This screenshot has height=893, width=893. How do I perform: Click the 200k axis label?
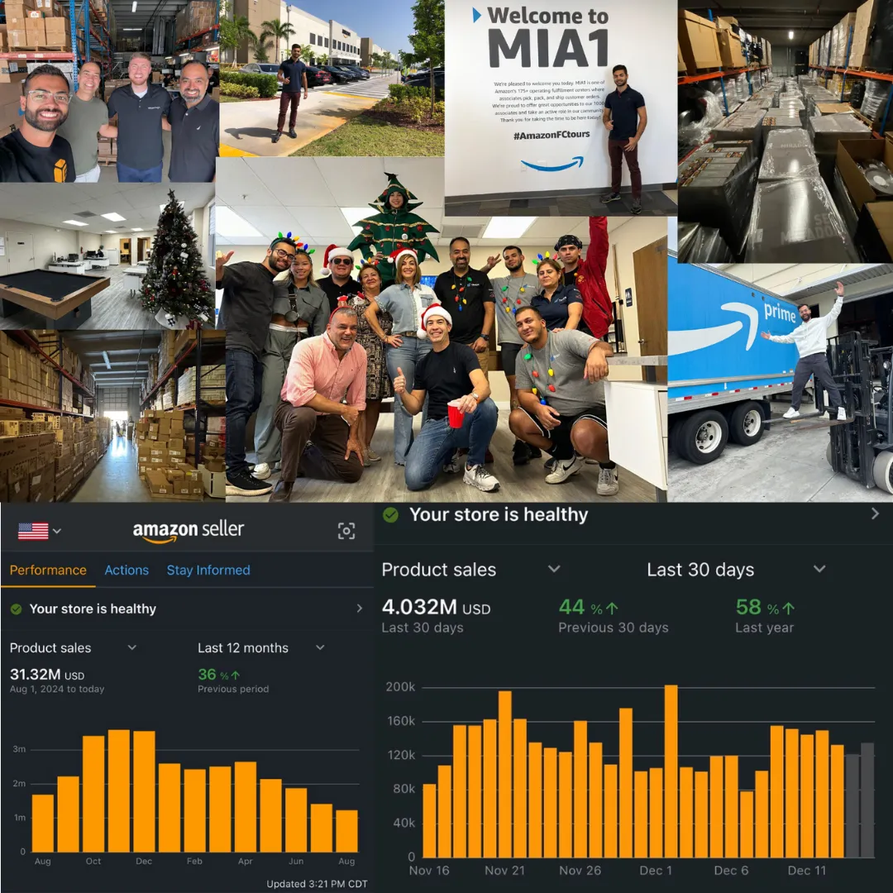coord(400,687)
